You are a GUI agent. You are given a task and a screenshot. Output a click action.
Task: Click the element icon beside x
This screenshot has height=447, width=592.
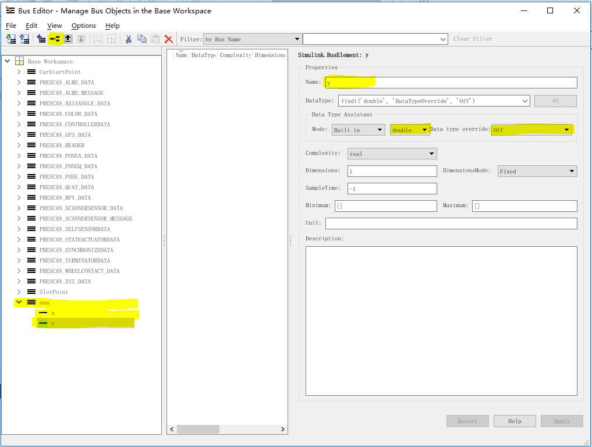click(x=43, y=313)
